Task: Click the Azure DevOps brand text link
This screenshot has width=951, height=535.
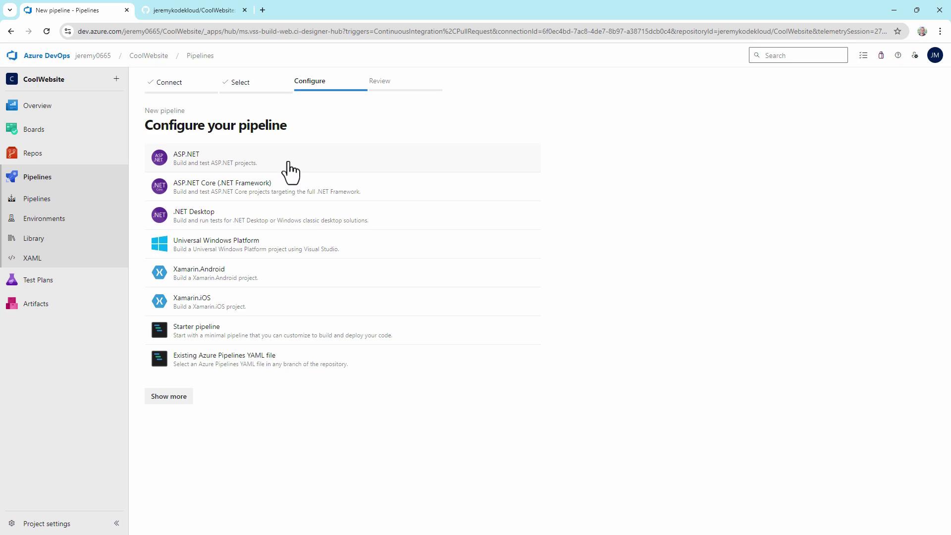Action: pyautogui.click(x=47, y=55)
